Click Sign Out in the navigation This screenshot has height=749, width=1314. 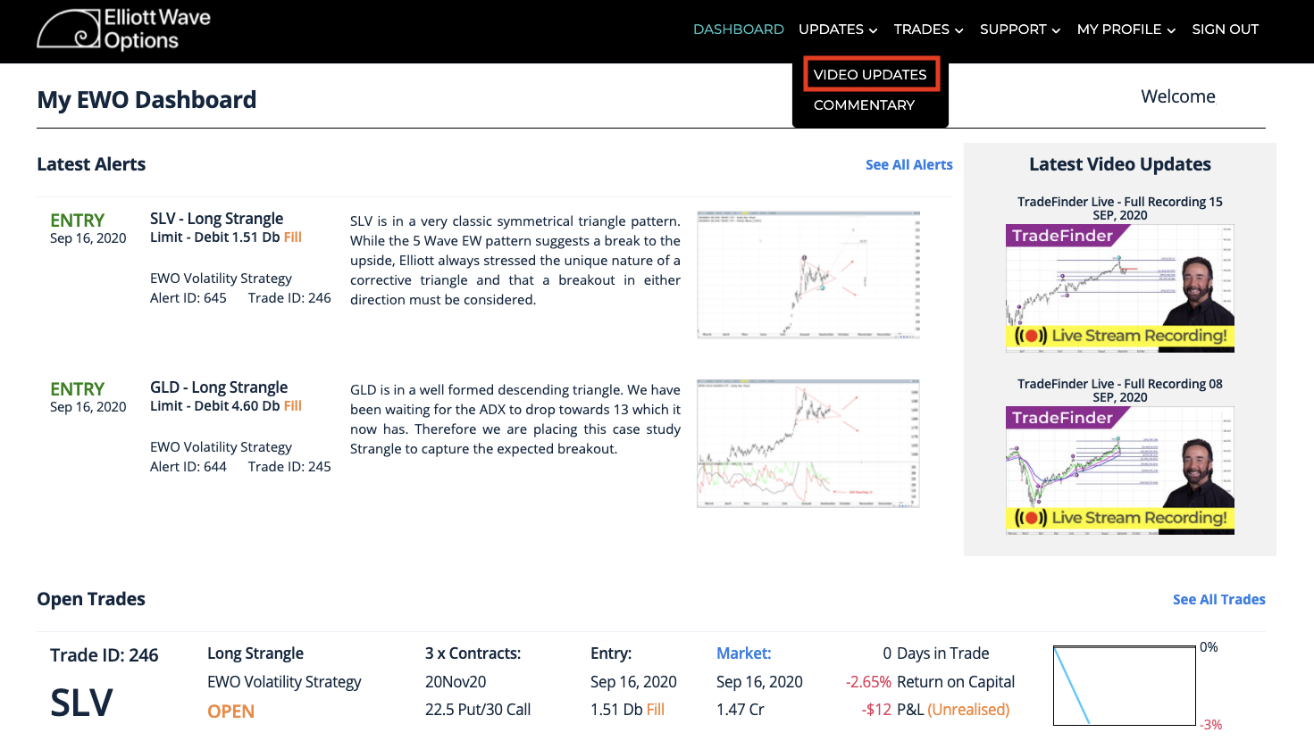pyautogui.click(x=1225, y=29)
